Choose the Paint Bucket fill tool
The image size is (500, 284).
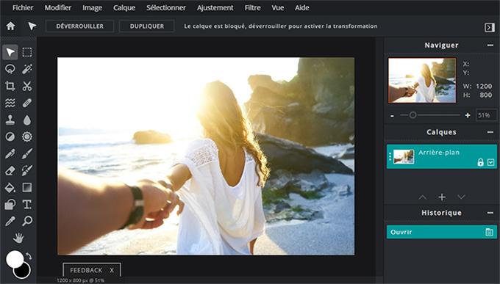click(10, 188)
